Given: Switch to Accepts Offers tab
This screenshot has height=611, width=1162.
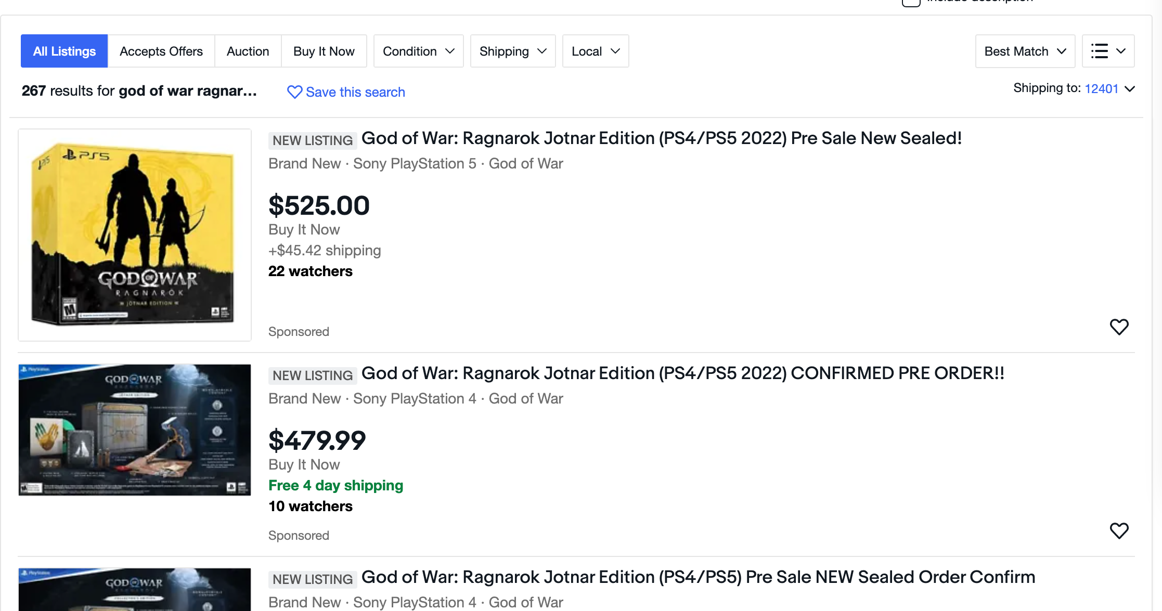Looking at the screenshot, I should pos(161,51).
